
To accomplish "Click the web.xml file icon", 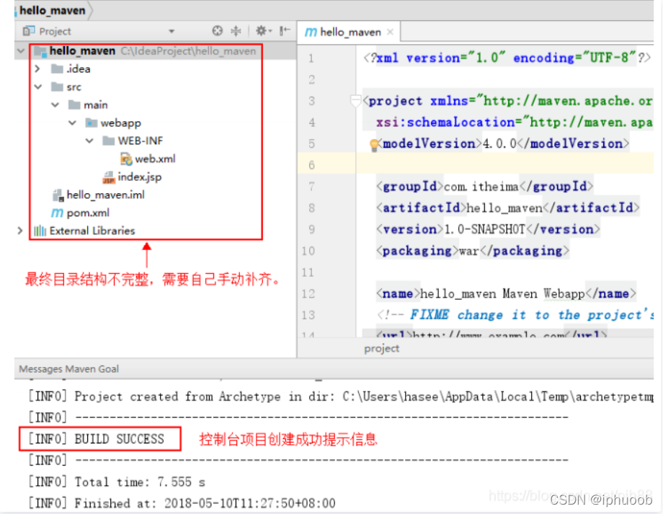I will coord(126,159).
